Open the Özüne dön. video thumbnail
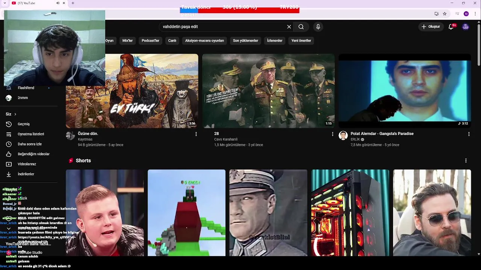This screenshot has height=270, width=481. pos(132,91)
